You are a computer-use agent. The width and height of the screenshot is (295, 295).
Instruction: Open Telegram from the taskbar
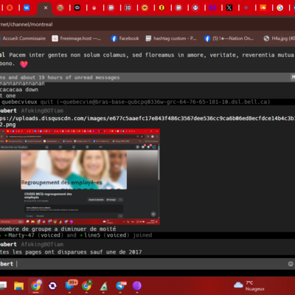120,285
